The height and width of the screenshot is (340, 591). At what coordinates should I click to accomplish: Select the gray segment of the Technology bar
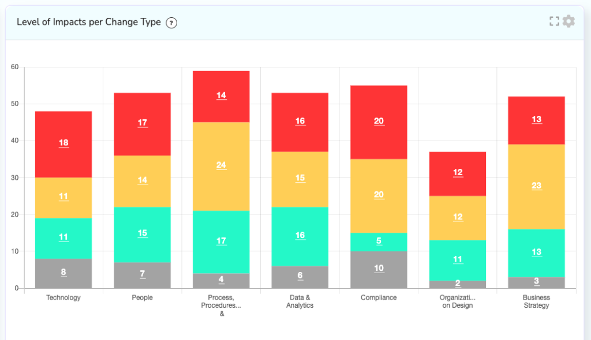tap(63, 274)
